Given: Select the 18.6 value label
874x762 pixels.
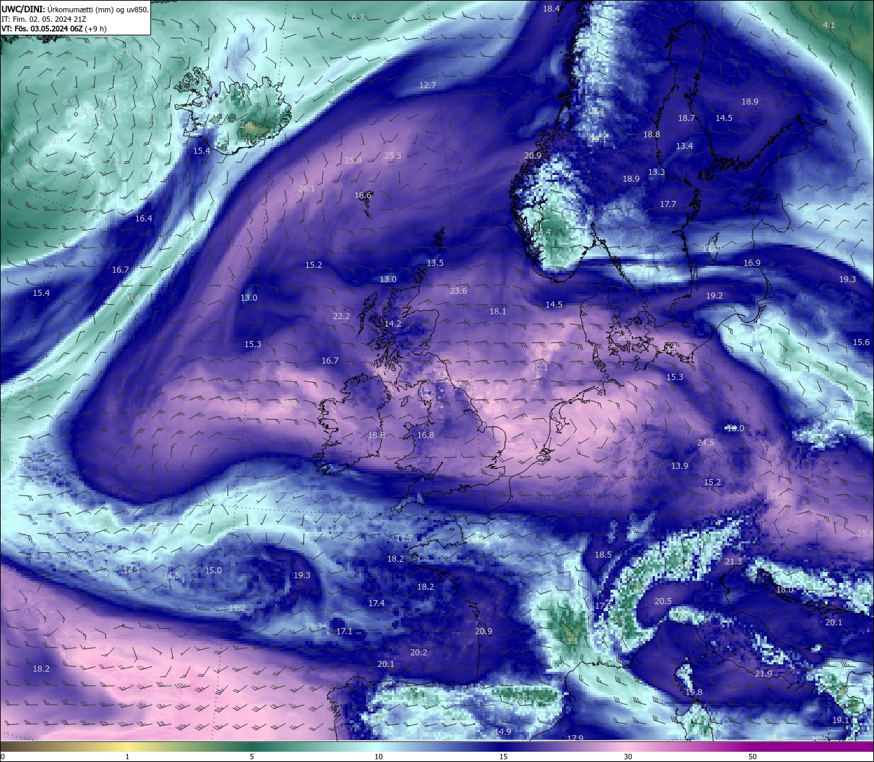Looking at the screenshot, I should (363, 195).
